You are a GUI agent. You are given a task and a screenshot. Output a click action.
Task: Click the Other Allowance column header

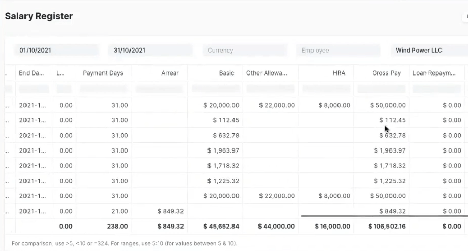270,73
